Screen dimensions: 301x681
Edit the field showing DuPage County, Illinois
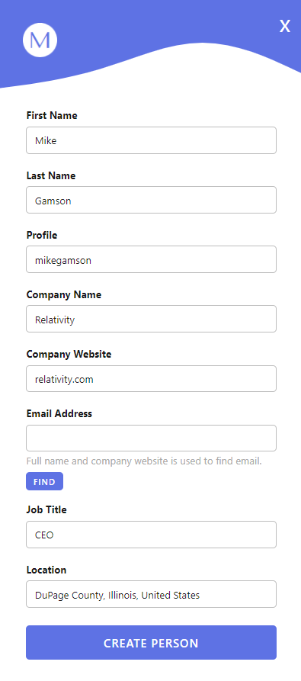(151, 594)
